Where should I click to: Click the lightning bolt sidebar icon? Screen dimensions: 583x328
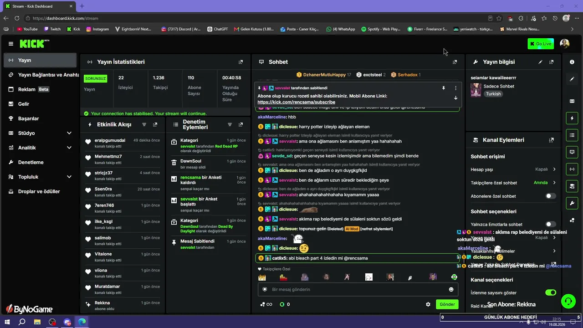coord(572,118)
